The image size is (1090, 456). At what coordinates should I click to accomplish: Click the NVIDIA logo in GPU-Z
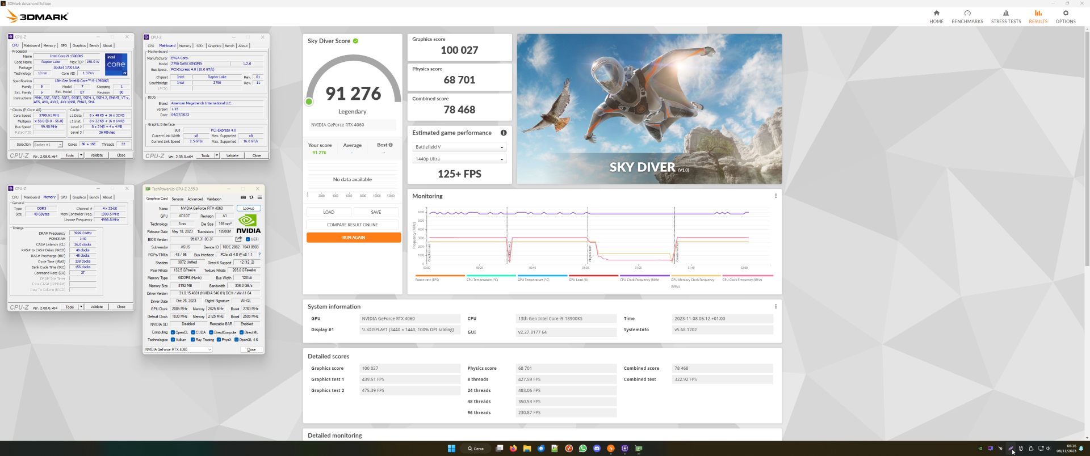pyautogui.click(x=248, y=223)
